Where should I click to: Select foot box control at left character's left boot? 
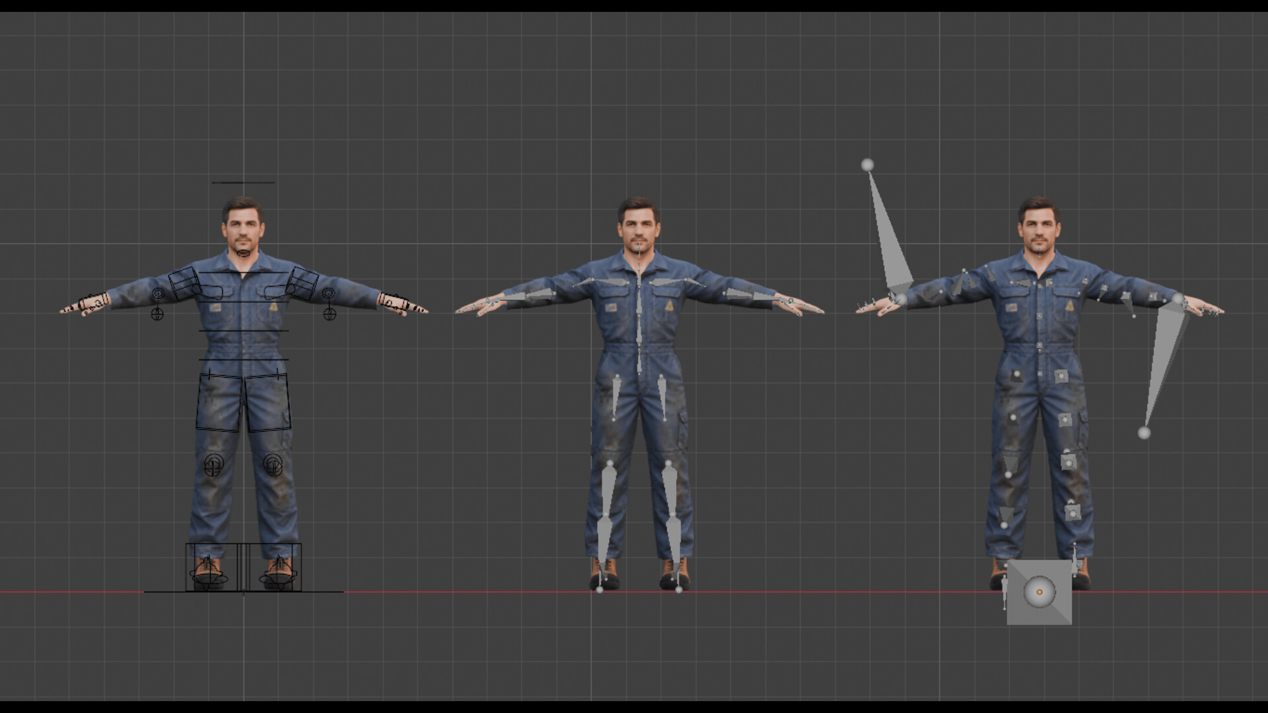(211, 567)
